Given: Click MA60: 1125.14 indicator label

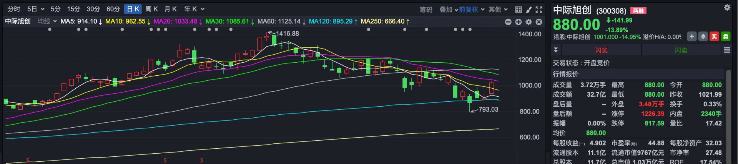Looking at the screenshot, I should tap(282, 21).
